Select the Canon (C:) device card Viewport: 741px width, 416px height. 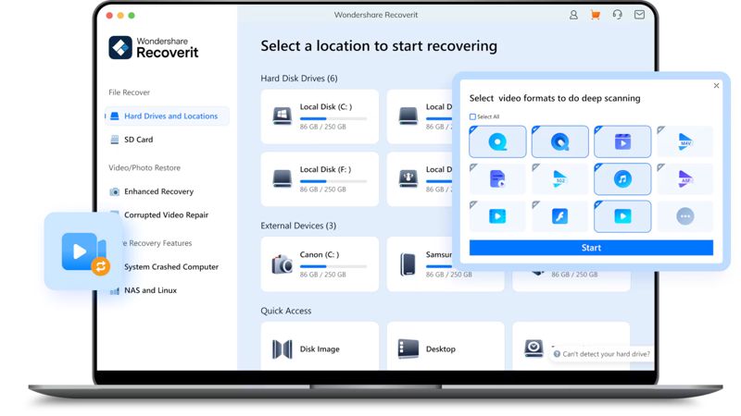(320, 264)
